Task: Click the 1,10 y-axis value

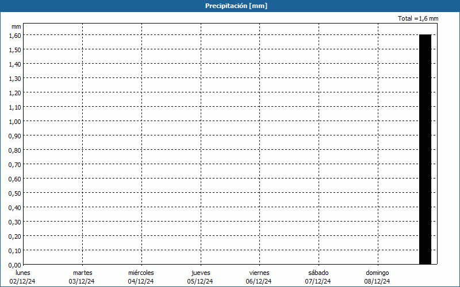Action: pos(15,107)
